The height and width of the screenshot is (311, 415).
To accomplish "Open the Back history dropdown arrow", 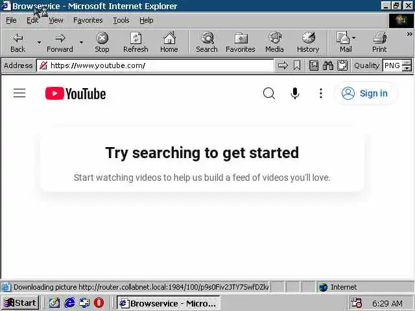I will tap(39, 42).
